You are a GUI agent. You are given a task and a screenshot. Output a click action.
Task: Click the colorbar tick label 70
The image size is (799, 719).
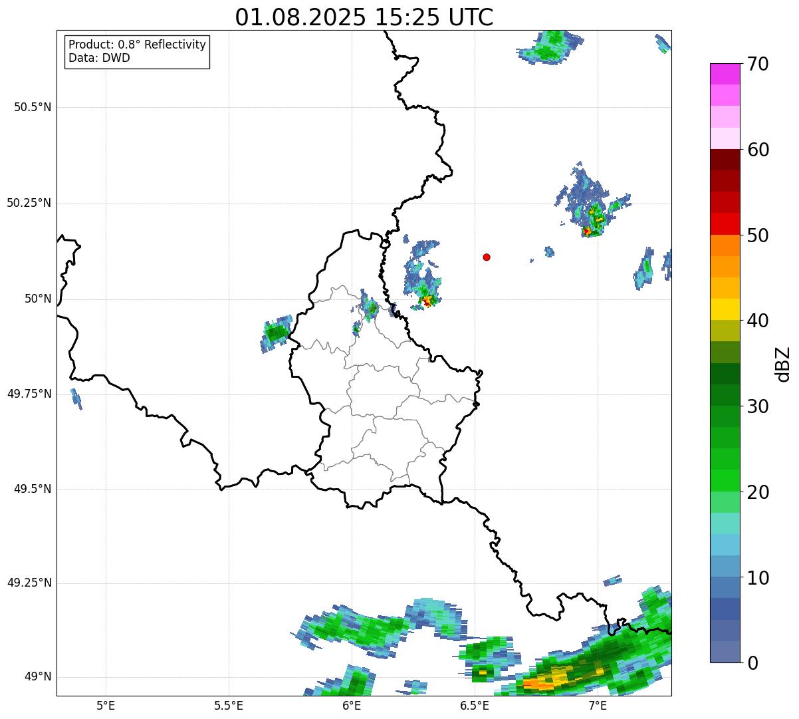click(758, 64)
